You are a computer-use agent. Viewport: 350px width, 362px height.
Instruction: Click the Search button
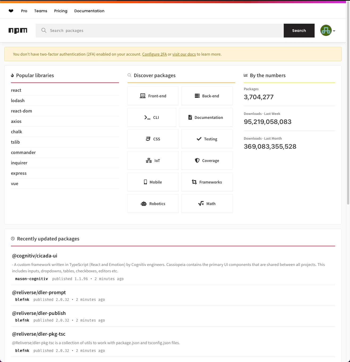pos(299,31)
